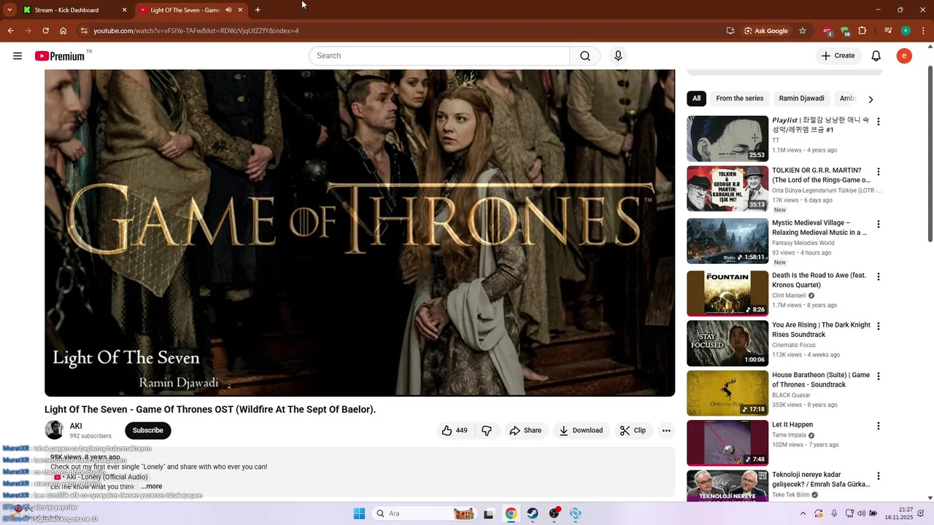This screenshot has width=934, height=525.
Task: Open the tab search dropdown arrow
Action: tap(9, 10)
